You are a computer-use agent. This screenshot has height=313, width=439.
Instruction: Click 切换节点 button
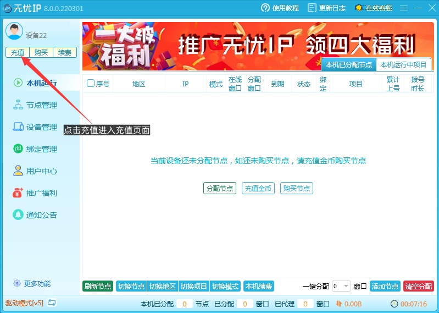coord(131,287)
